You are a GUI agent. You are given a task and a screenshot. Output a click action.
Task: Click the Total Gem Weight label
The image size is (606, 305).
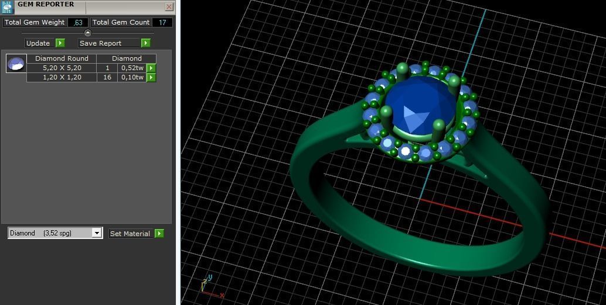coord(35,22)
